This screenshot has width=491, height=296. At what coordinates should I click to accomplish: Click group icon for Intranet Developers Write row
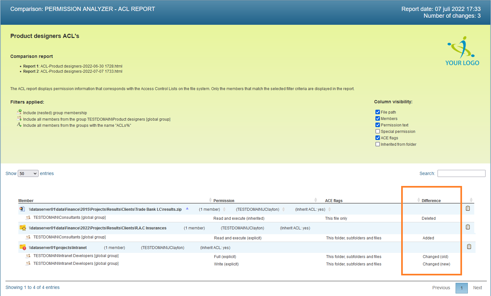pos(28,264)
